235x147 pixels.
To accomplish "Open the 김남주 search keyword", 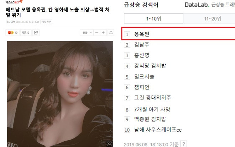I will tap(142, 45).
